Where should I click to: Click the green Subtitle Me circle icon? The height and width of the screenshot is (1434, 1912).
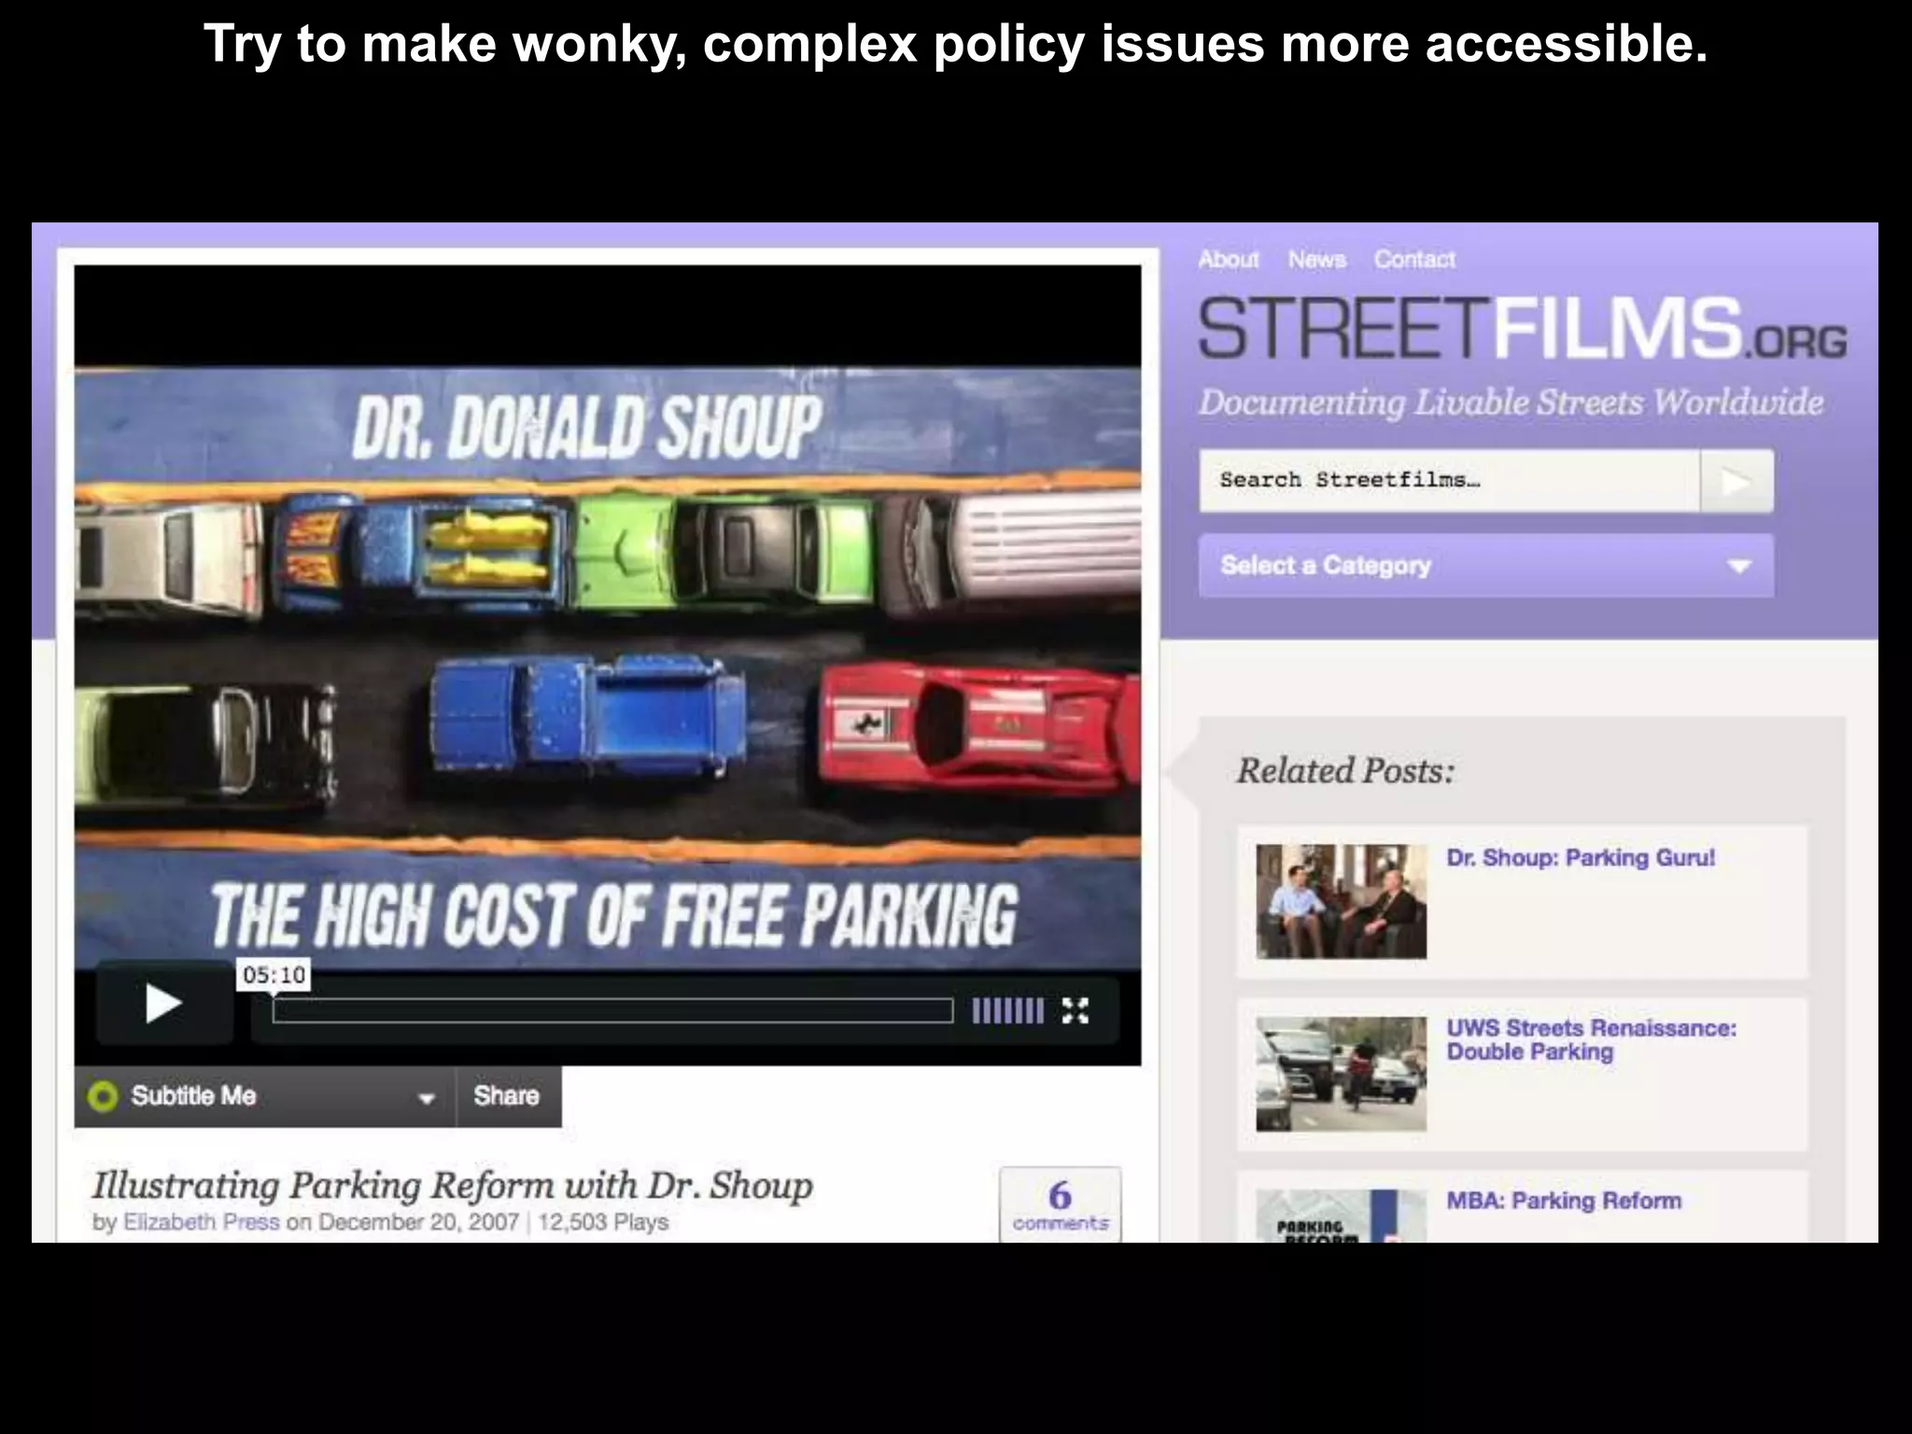[102, 1096]
